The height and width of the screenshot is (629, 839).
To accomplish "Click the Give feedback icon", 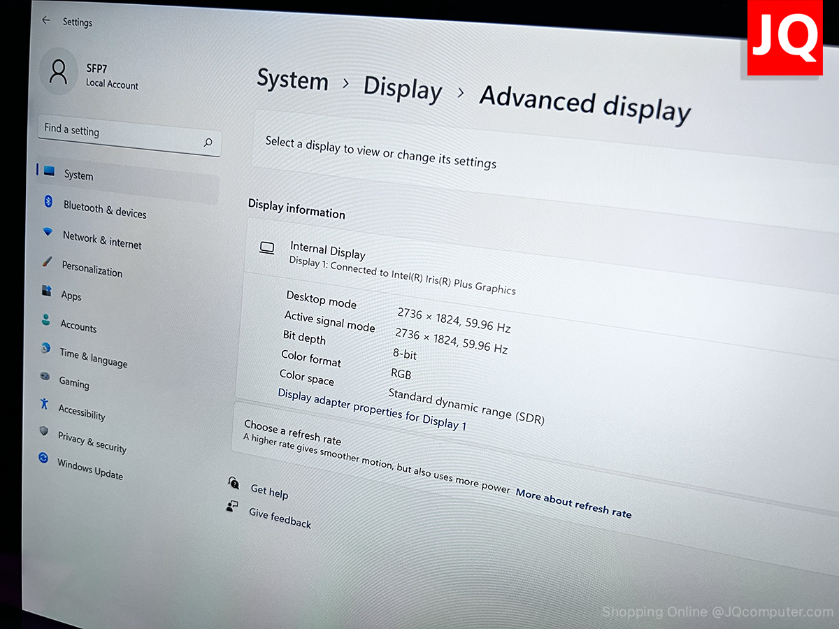I will [232, 506].
